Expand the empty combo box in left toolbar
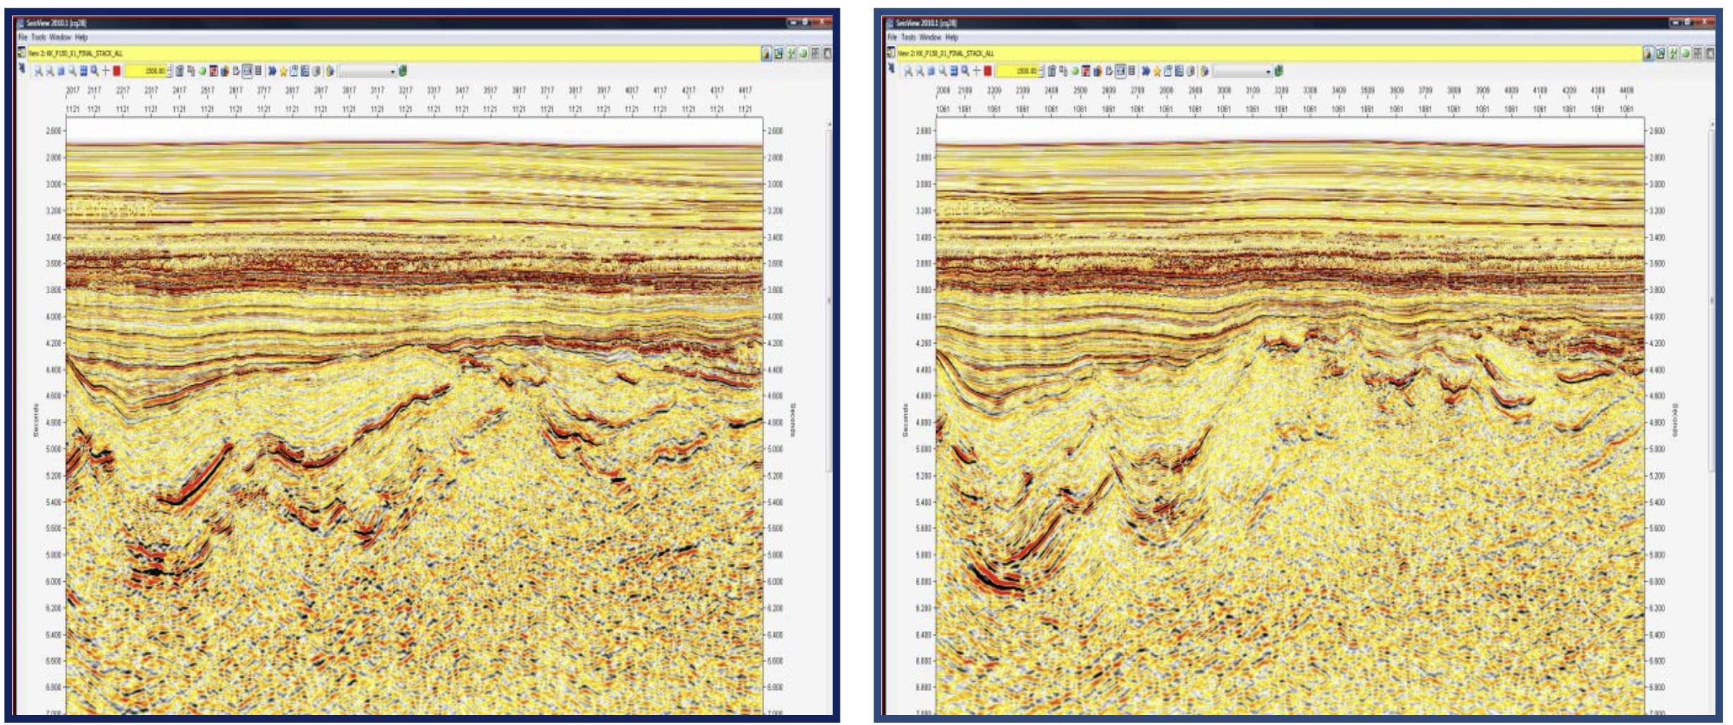This screenshot has height=725, width=1733. (x=393, y=72)
